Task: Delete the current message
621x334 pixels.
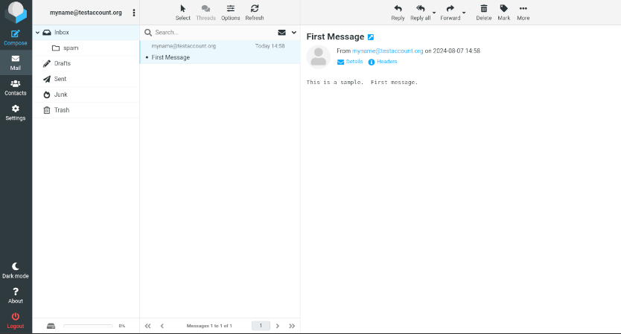Action: [x=483, y=9]
